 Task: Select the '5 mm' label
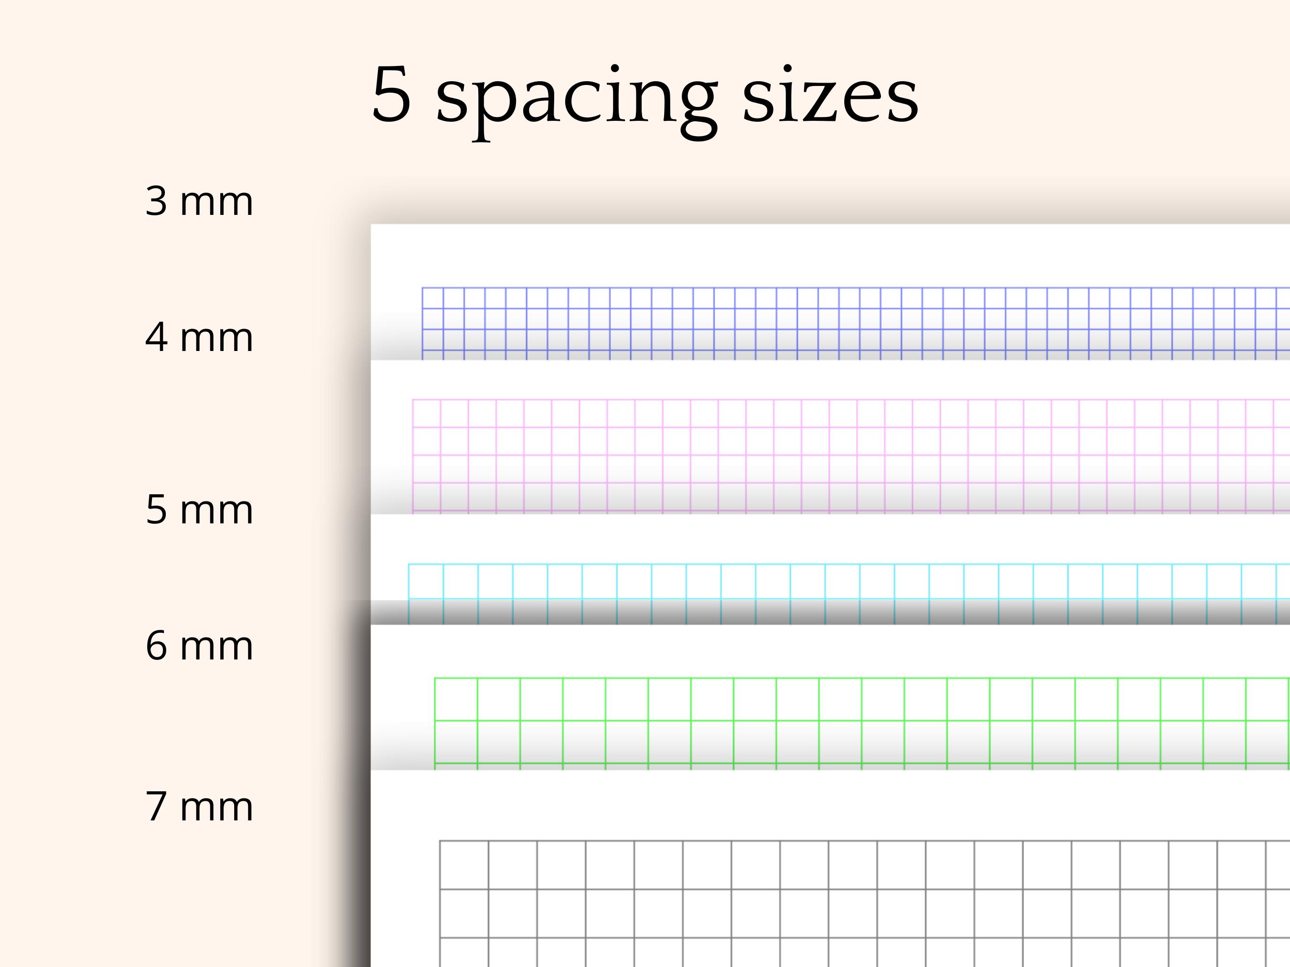pos(199,510)
